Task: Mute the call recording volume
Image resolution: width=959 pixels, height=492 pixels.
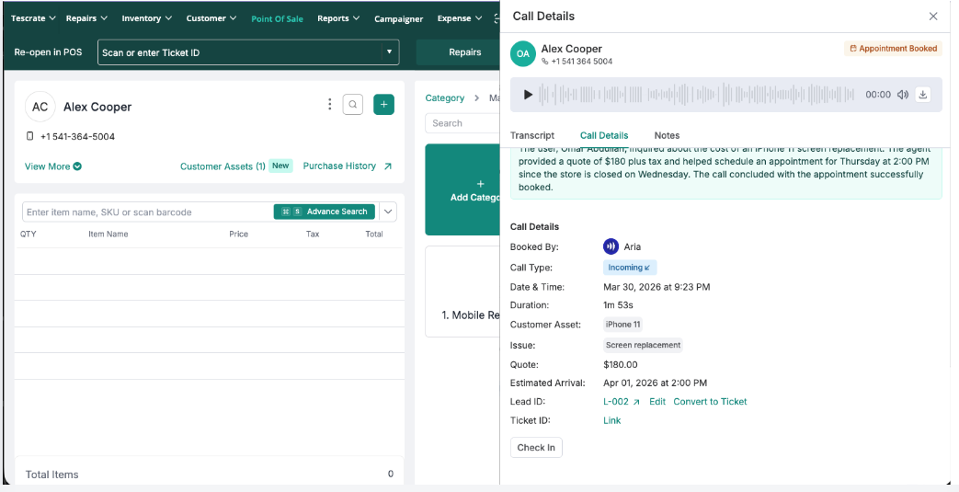Action: point(902,95)
